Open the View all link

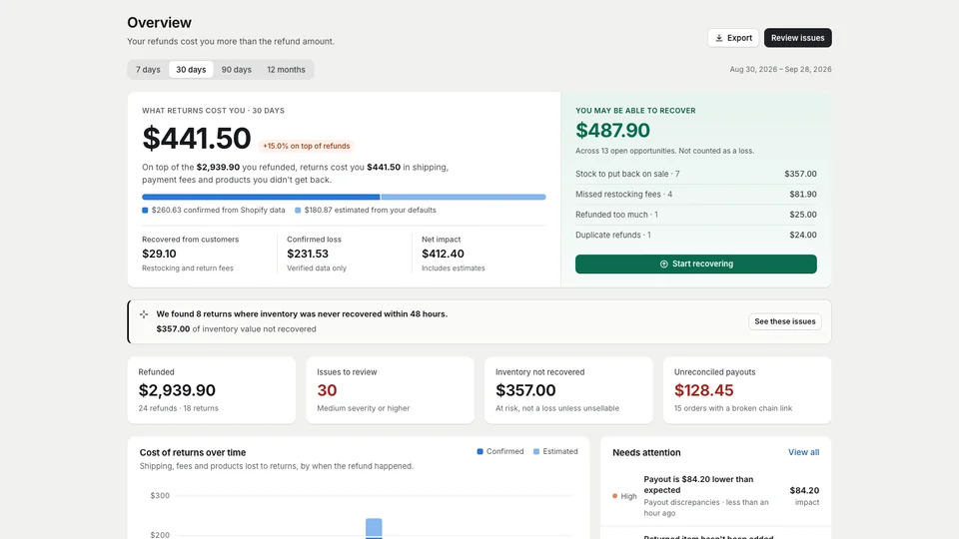coord(803,452)
